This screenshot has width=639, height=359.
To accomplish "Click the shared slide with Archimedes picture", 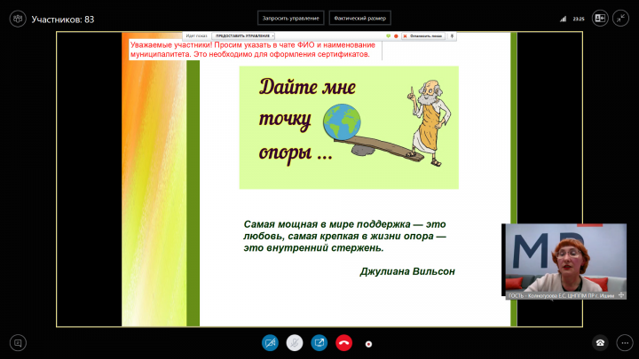I will coord(348,127).
